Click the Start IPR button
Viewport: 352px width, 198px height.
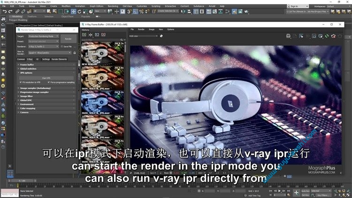coord(46,78)
